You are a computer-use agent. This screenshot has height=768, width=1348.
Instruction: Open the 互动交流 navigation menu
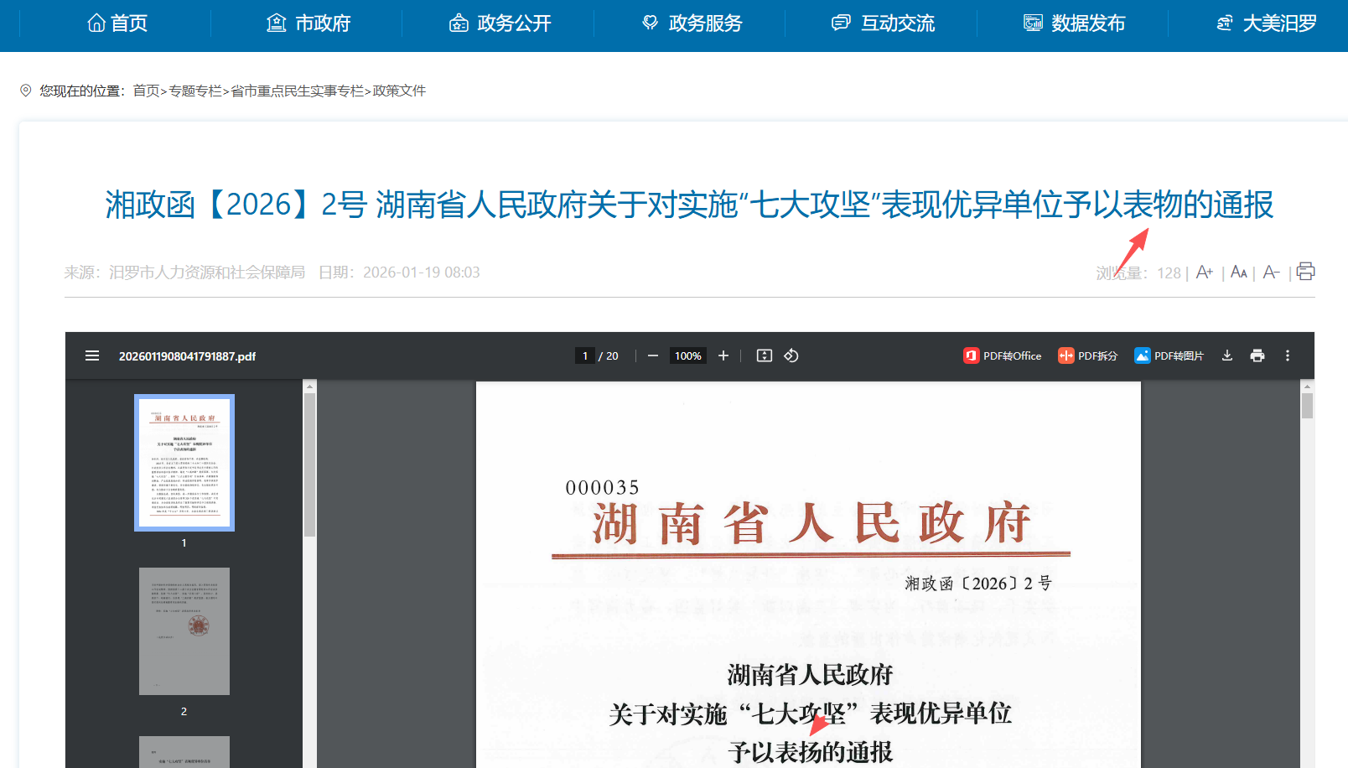[x=884, y=23]
